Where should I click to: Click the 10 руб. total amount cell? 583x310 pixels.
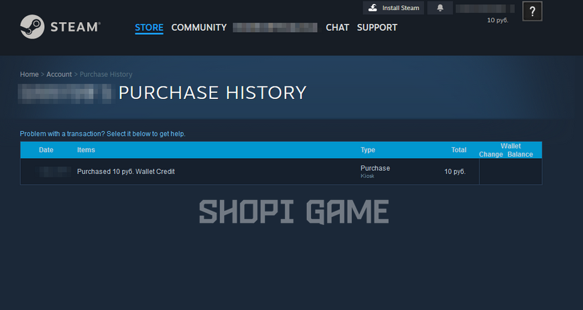pos(455,171)
